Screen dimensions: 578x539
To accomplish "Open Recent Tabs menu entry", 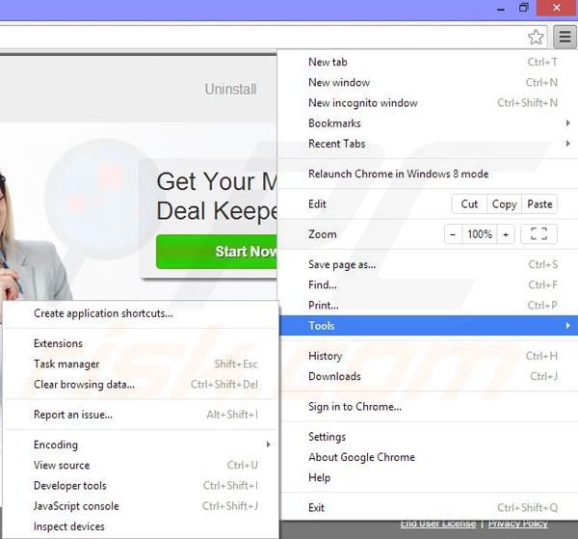I will coord(428,143).
